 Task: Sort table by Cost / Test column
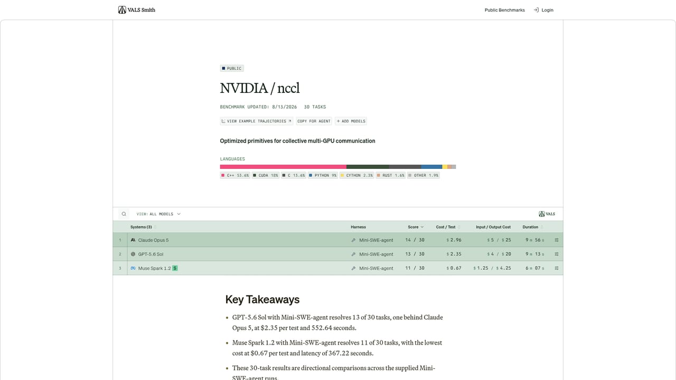(x=446, y=227)
